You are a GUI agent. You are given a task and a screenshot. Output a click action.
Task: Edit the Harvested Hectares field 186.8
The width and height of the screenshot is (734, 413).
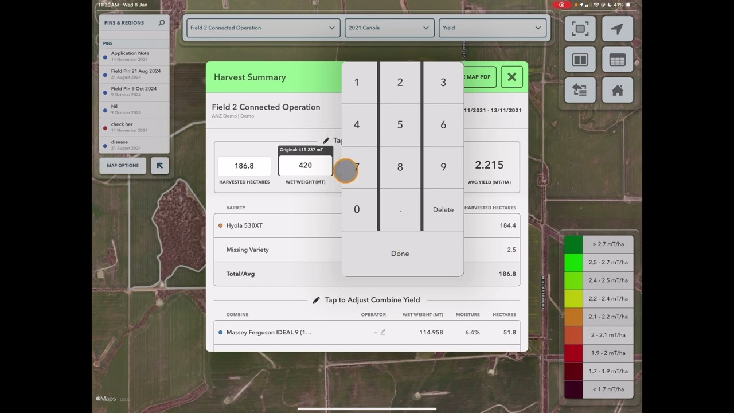coord(244,166)
